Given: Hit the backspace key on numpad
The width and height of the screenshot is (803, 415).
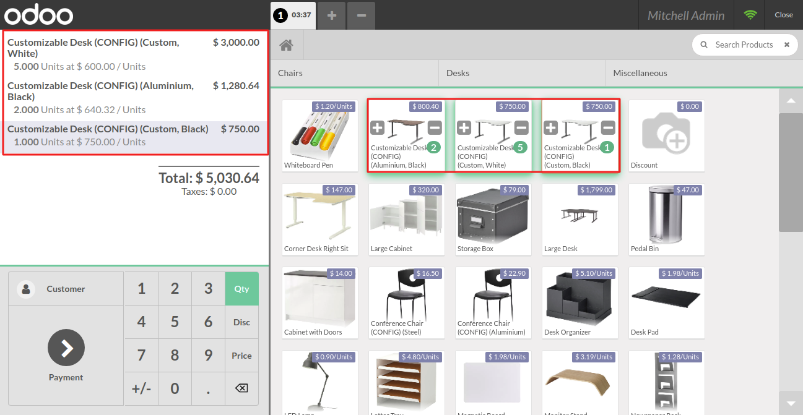Looking at the screenshot, I should click(x=241, y=388).
